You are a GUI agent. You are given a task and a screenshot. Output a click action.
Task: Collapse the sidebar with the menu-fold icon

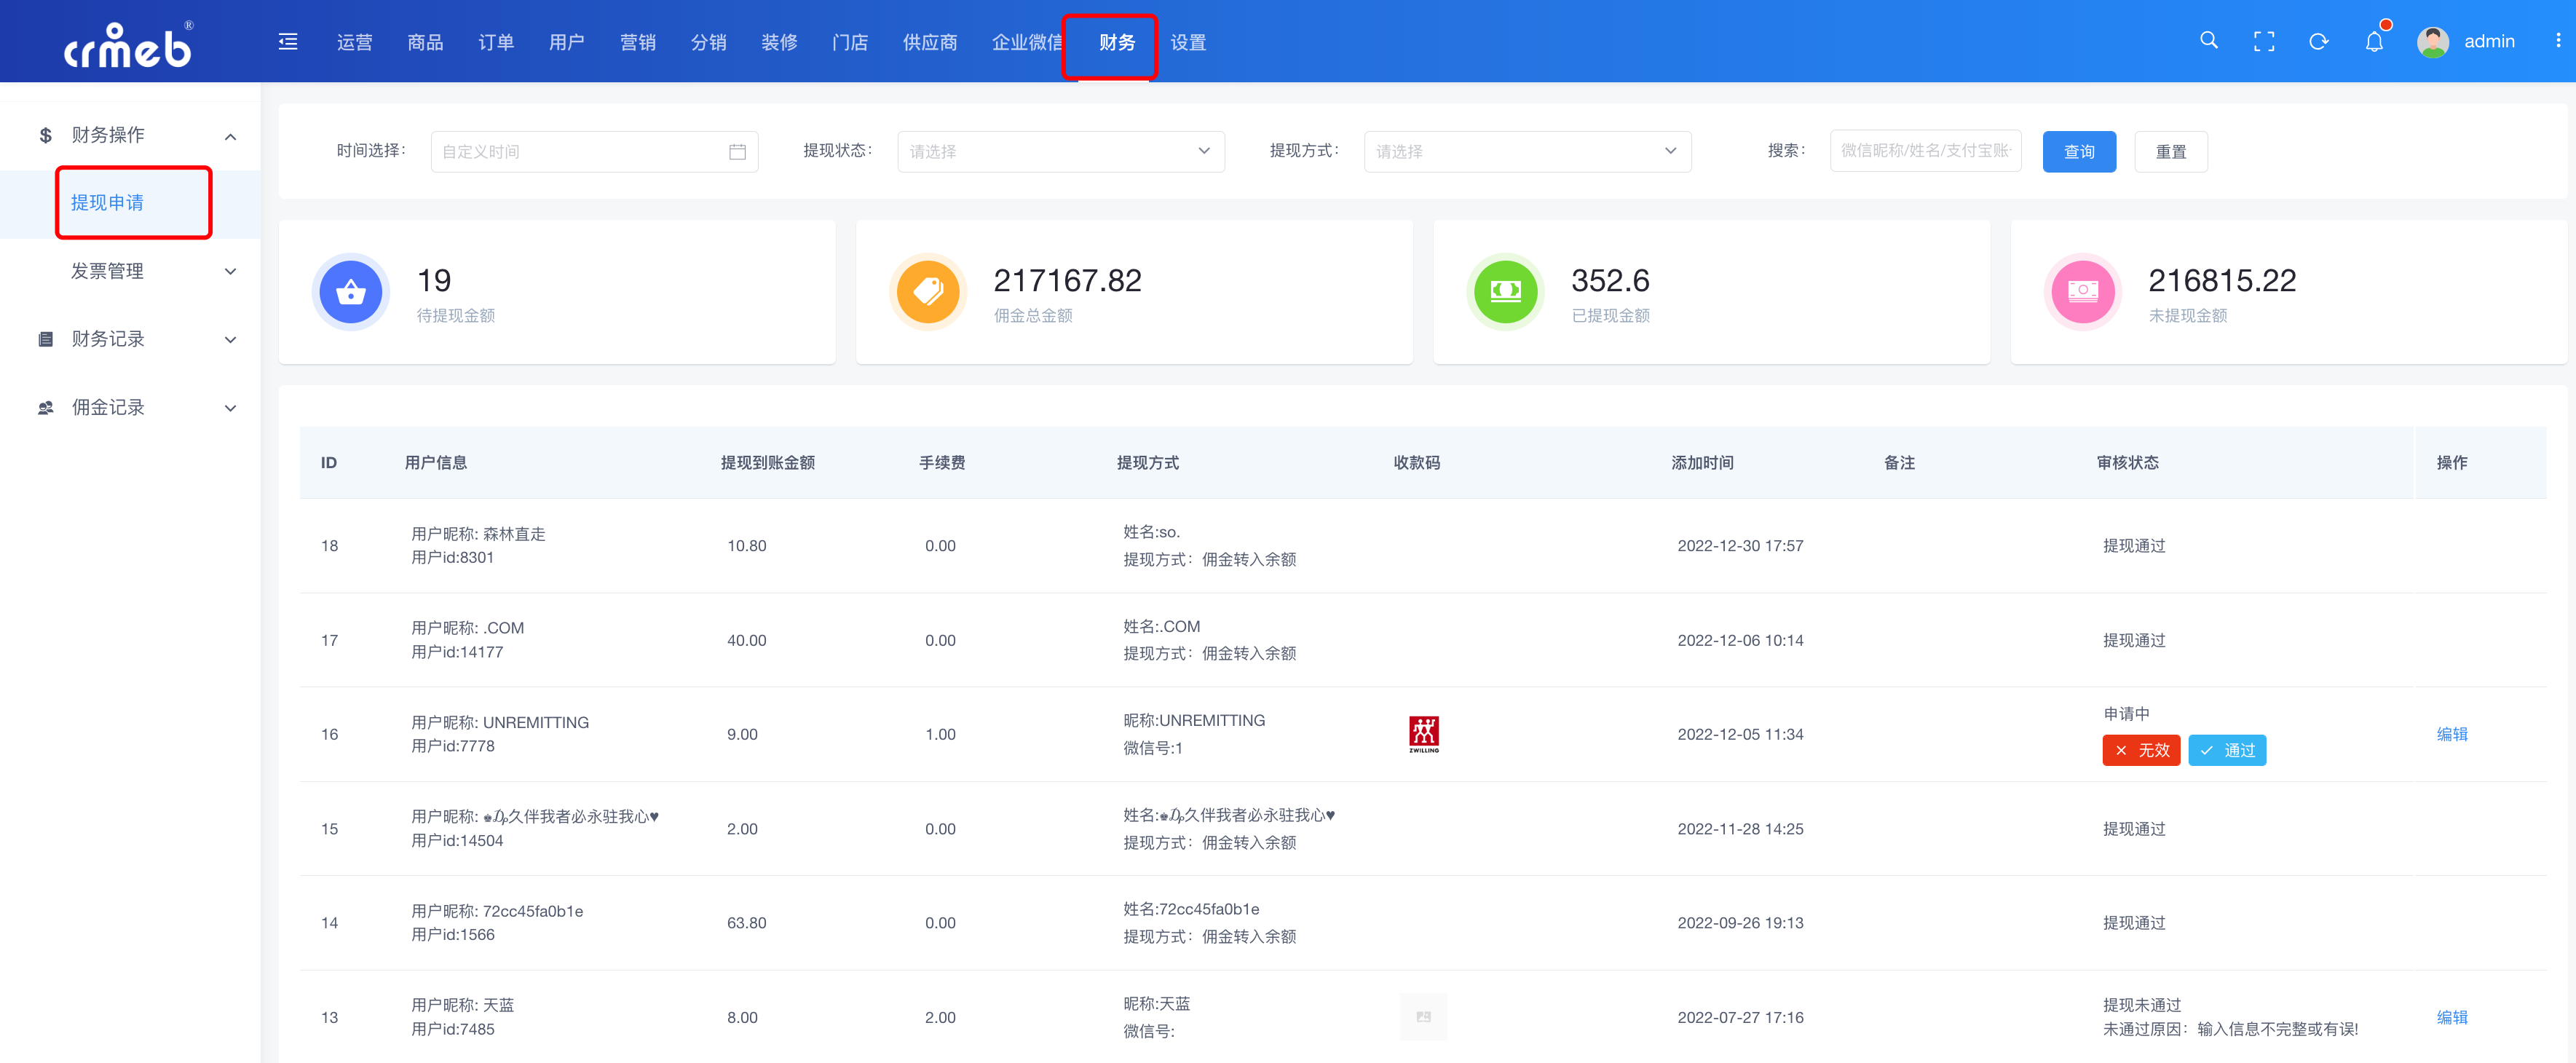[x=288, y=41]
